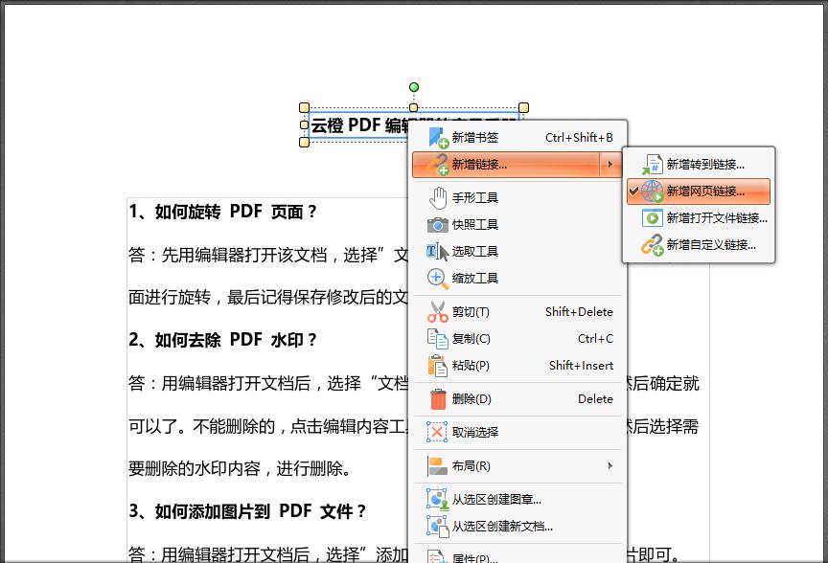Choose 新增打开文件链接... submenu item
The width and height of the screenshot is (828, 563).
[699, 218]
